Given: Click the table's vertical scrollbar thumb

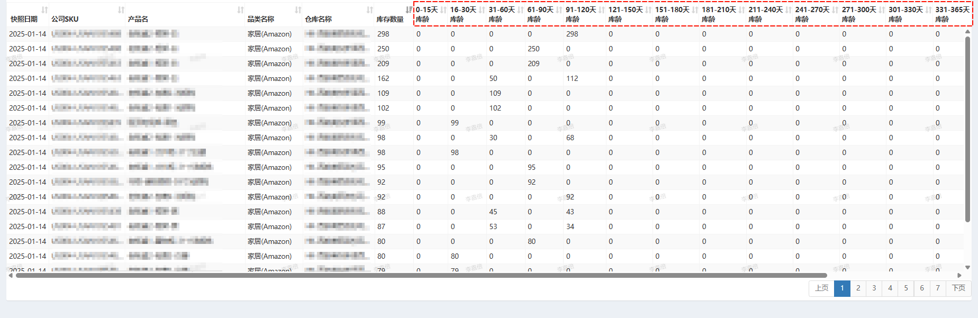Looking at the screenshot, I should [968, 130].
